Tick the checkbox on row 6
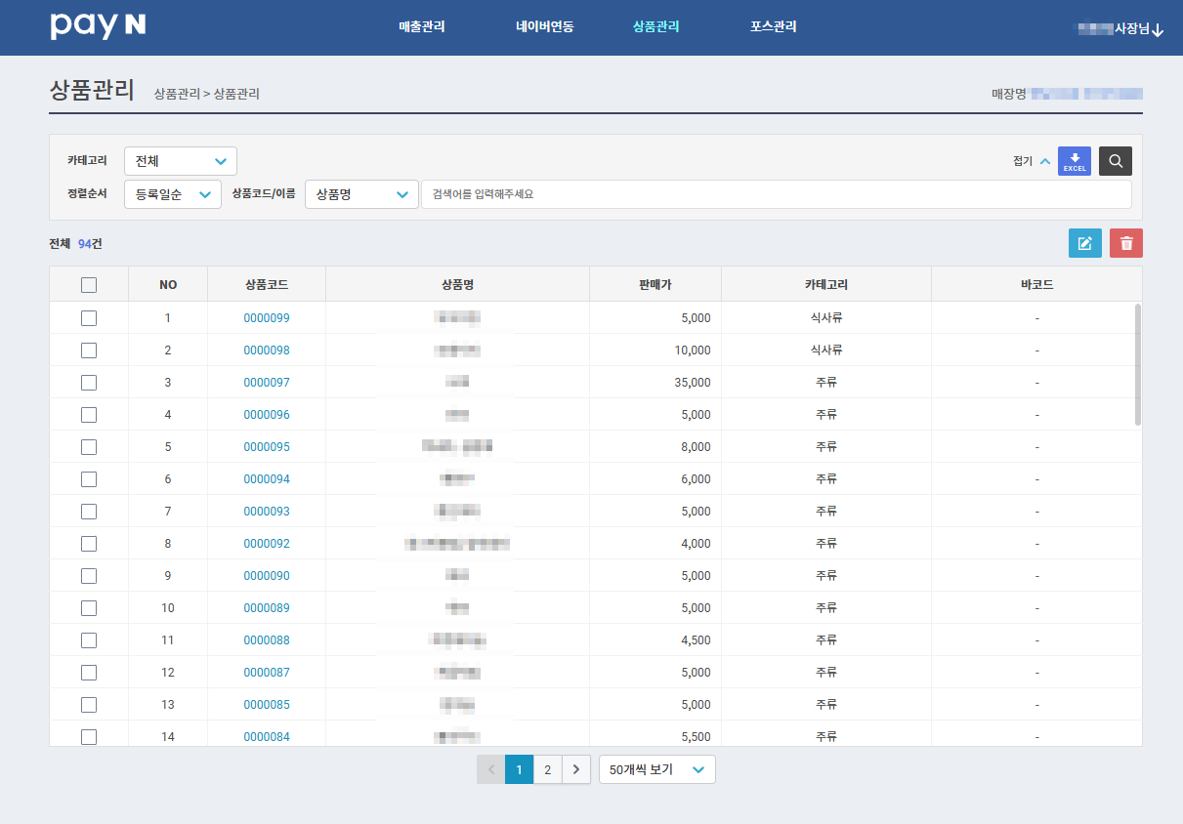 89,478
